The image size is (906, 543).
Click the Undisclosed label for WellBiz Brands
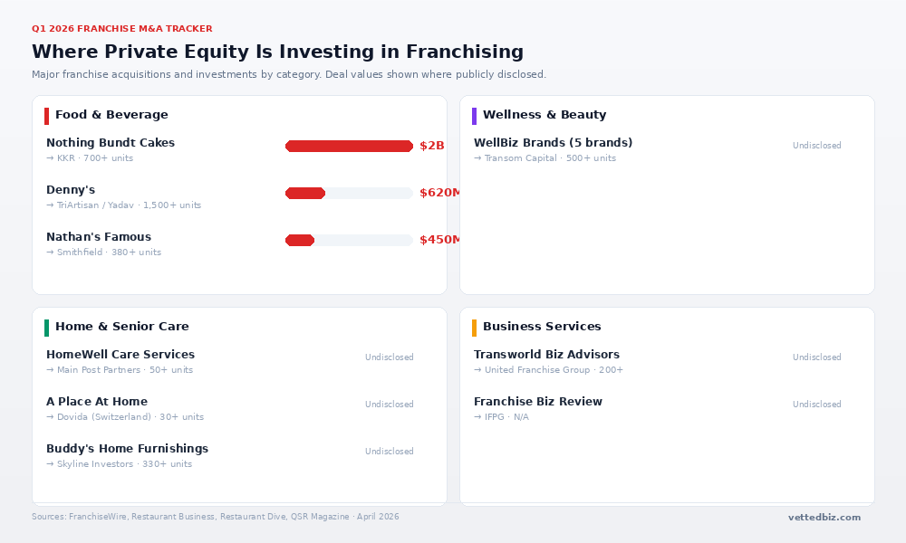coord(817,146)
